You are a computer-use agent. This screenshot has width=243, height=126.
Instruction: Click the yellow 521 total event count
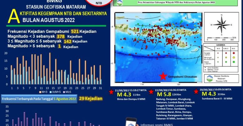coord(75,31)
